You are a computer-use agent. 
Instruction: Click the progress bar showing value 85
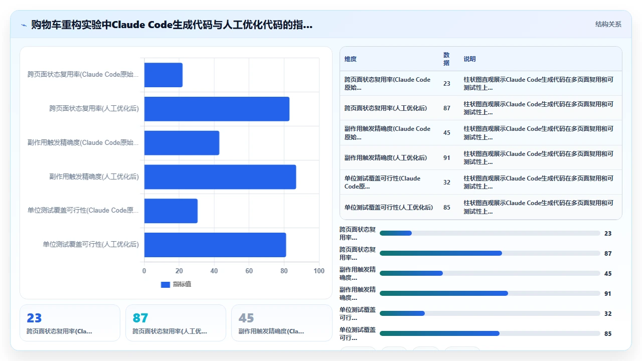490,333
